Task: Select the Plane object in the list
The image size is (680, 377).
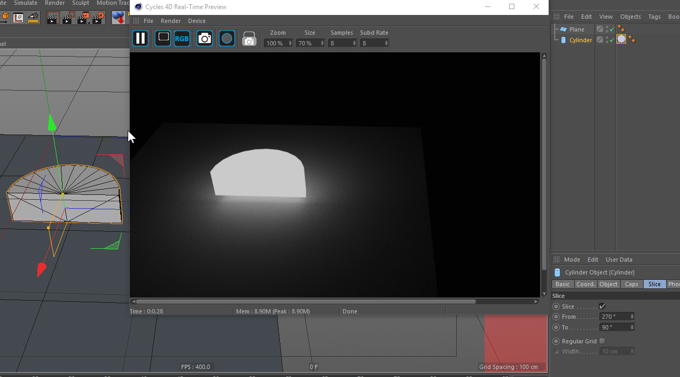Action: 577,29
